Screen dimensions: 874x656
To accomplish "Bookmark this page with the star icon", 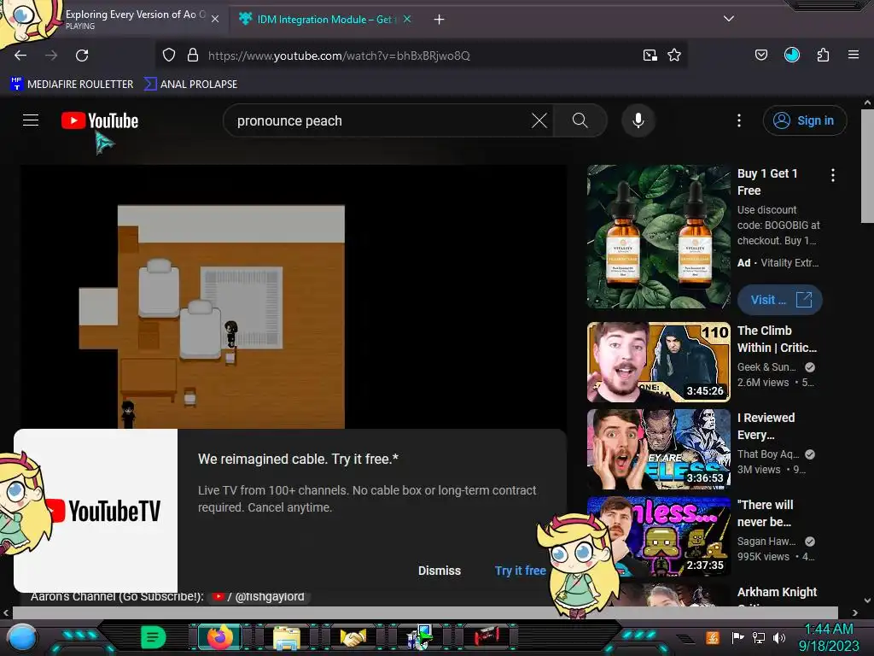I will (674, 56).
